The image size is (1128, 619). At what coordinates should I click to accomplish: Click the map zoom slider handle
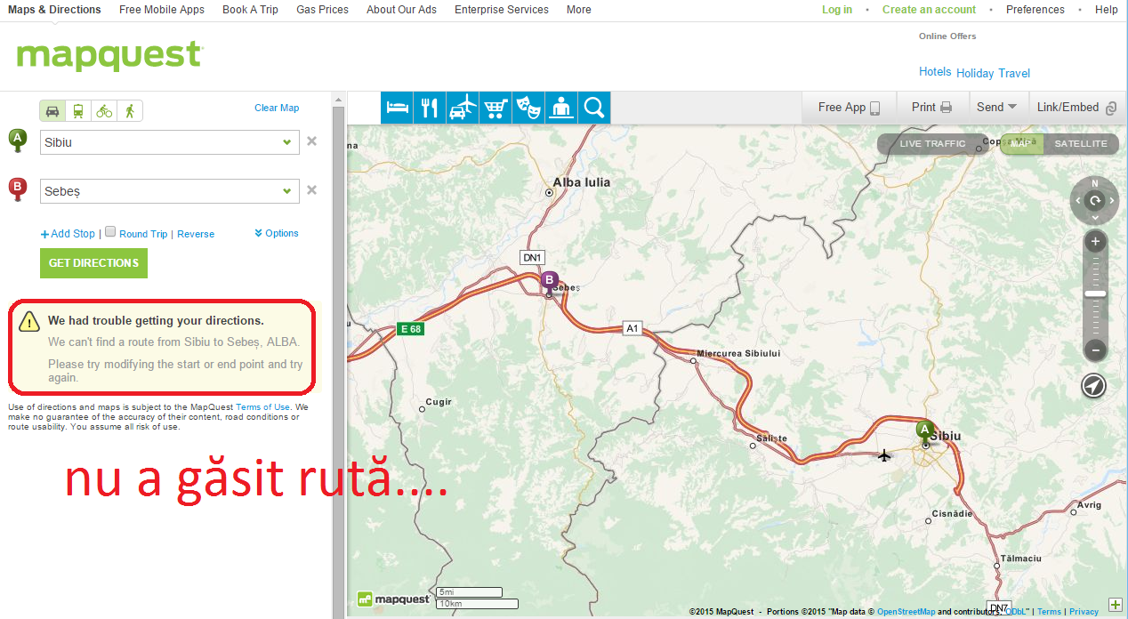1096,293
